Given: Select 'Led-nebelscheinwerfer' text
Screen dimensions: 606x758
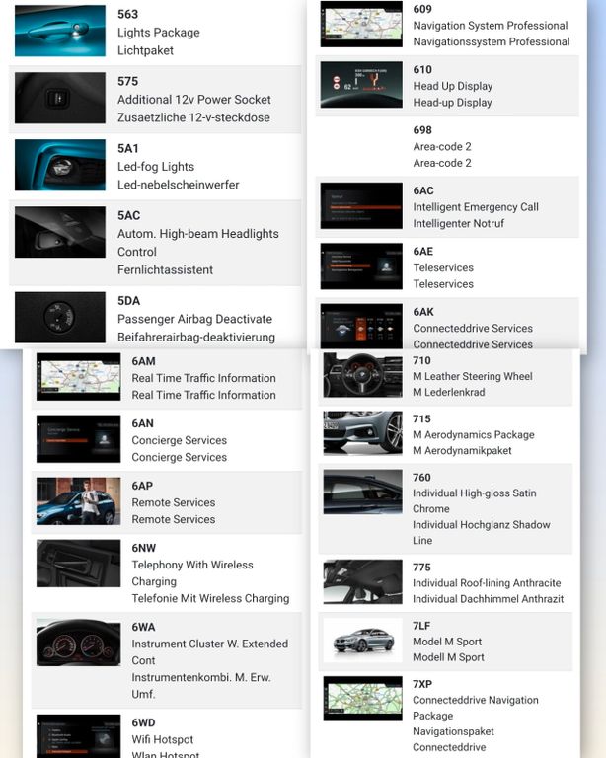Looking at the screenshot, I should pos(179,185).
